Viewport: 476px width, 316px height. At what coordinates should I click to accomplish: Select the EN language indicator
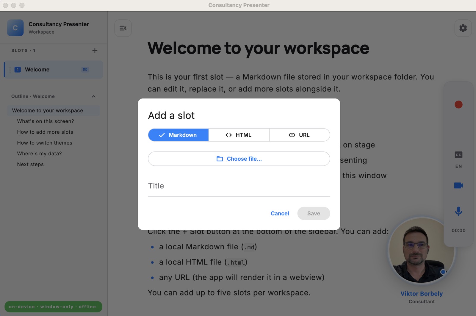tap(458, 166)
